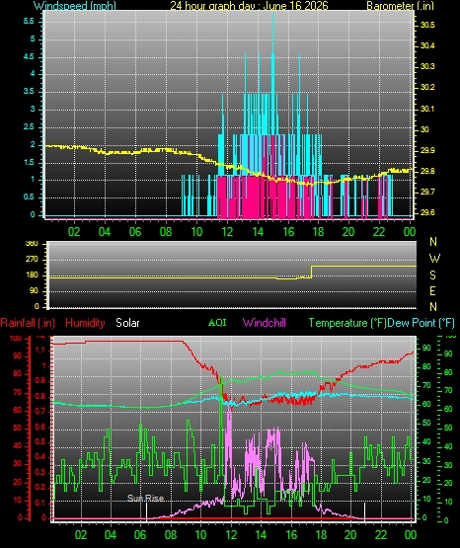
Task: Click the Dew Point (°F) legend label
Action: [x=422, y=323]
